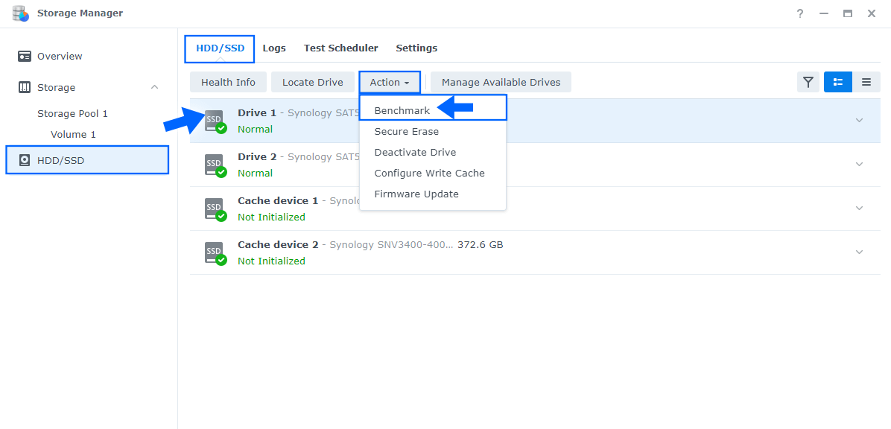This screenshot has height=429, width=891.
Task: Click Manage Available Drives button
Action: 501,83
